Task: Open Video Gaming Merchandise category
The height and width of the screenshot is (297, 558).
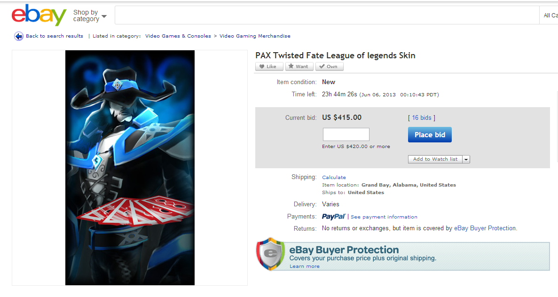Action: pyautogui.click(x=255, y=36)
